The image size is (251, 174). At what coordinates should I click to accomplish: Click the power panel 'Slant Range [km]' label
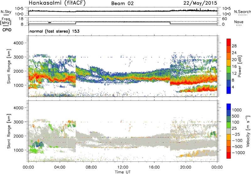tap(9, 66)
